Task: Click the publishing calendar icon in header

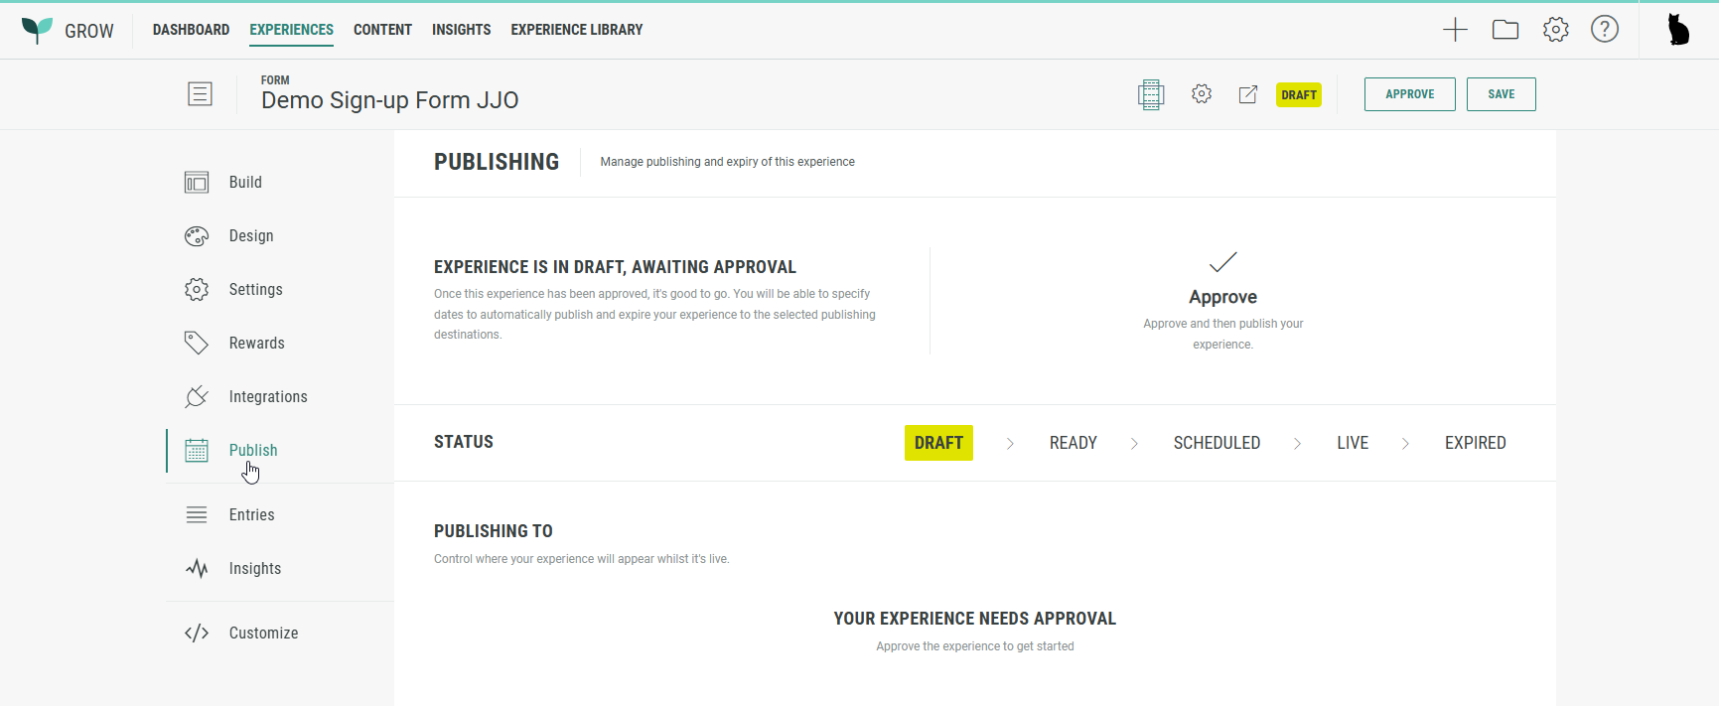Action: (1151, 94)
